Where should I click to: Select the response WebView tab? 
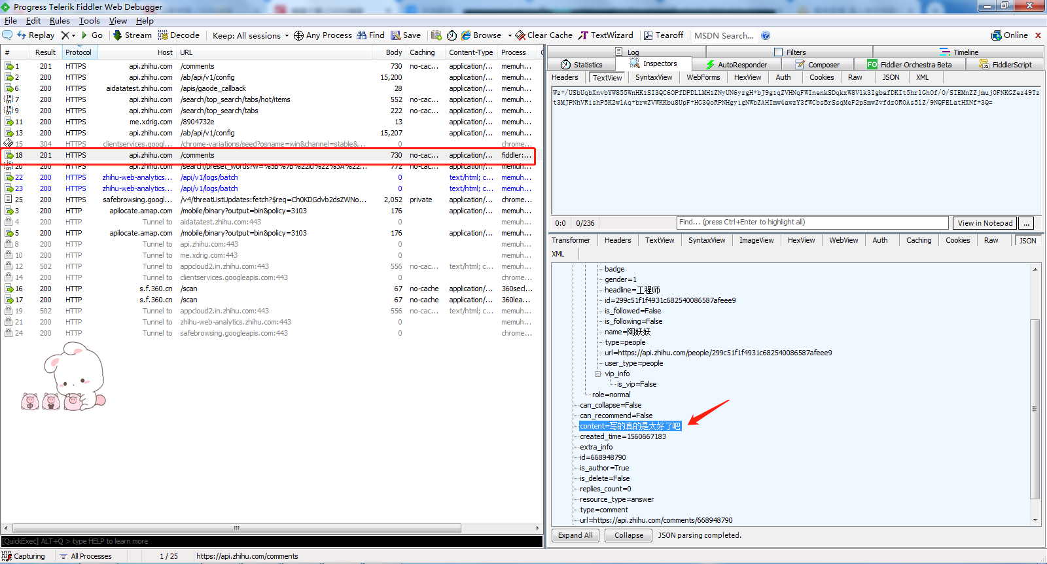point(843,240)
